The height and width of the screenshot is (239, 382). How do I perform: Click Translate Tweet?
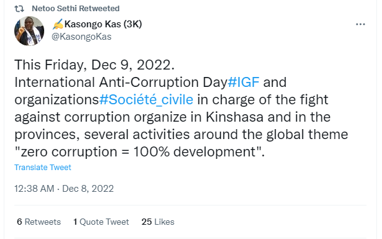pyautogui.click(x=43, y=168)
